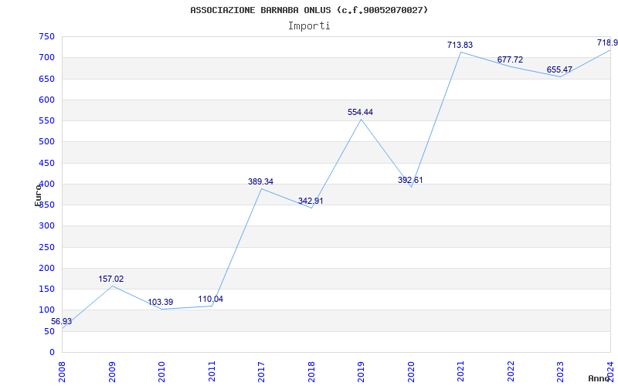618x386 pixels.
Task: Click x-axis year 2022
Action: click(x=511, y=372)
